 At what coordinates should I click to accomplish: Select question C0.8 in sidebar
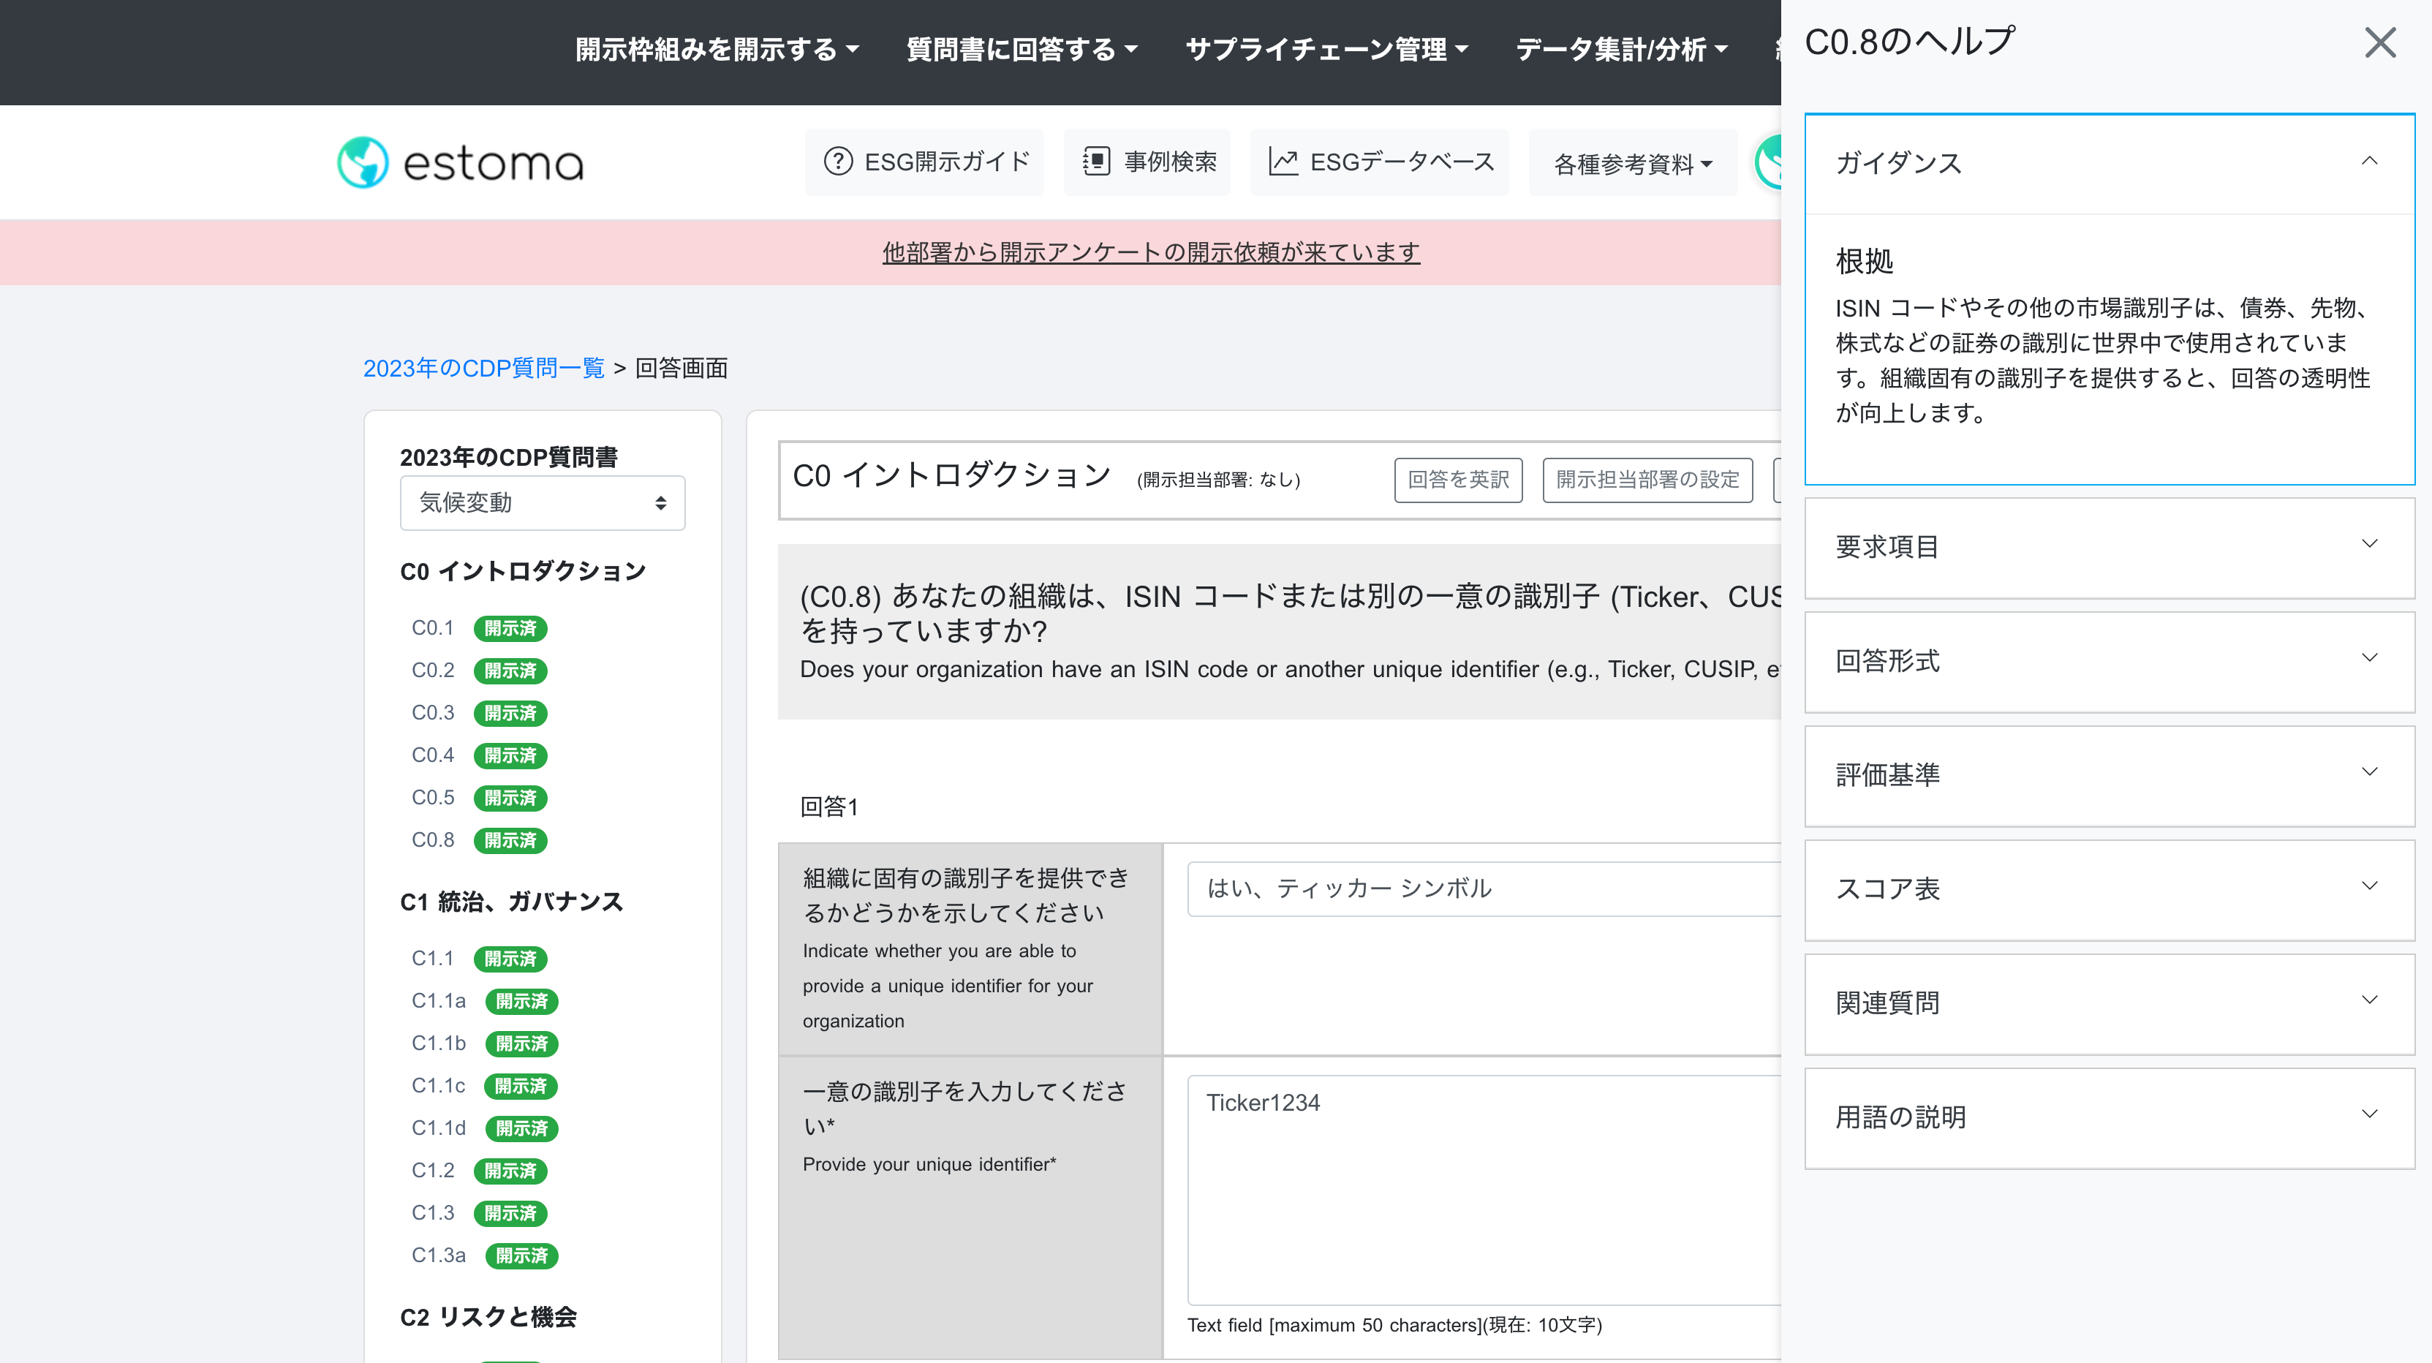coord(434,840)
